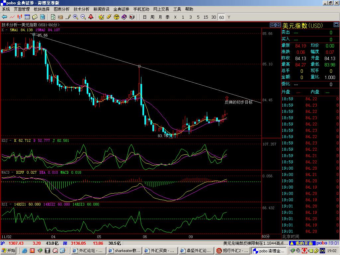Open the 工具 menu
This screenshot has width=340, height=255.
177,9
